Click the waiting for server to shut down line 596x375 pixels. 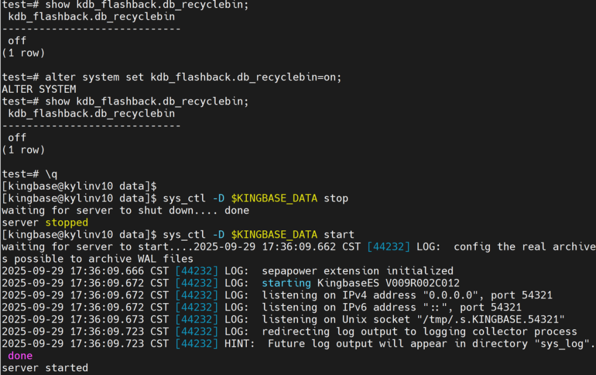click(x=125, y=210)
